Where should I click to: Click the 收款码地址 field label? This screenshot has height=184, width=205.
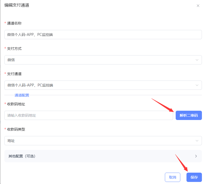click(16, 104)
